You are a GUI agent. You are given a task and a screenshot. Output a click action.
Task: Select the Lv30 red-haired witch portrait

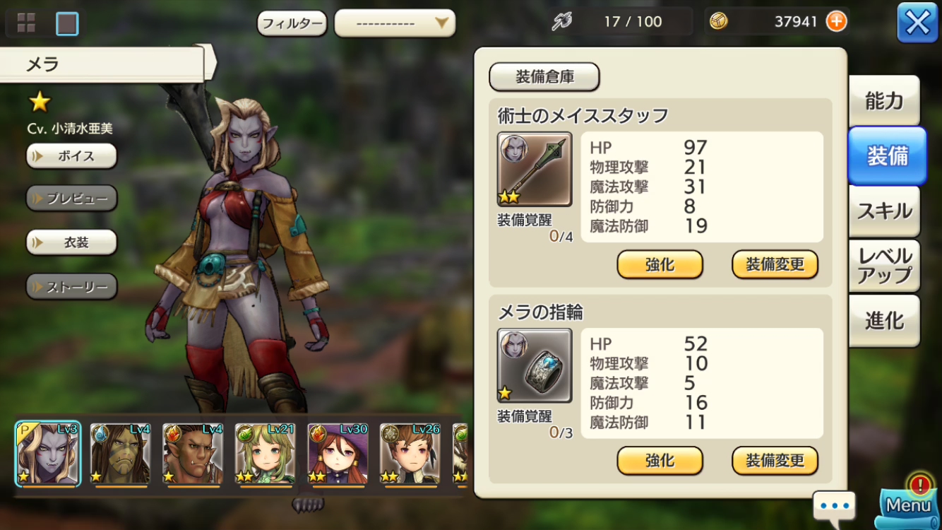[x=338, y=454]
